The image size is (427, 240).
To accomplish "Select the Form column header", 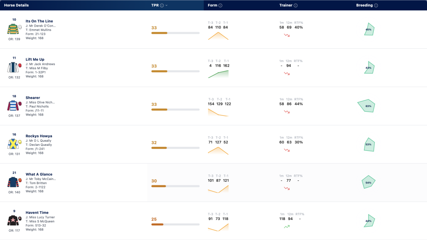I will 212,5.
